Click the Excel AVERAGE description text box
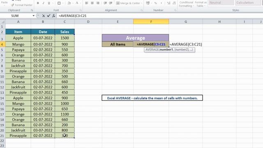Image resolution: width=263 pixels, height=148 pixels. 152,98
